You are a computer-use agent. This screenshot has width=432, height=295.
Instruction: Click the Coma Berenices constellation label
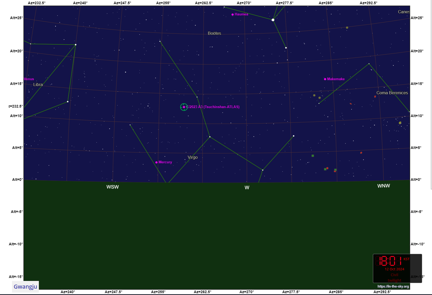[x=392, y=93]
